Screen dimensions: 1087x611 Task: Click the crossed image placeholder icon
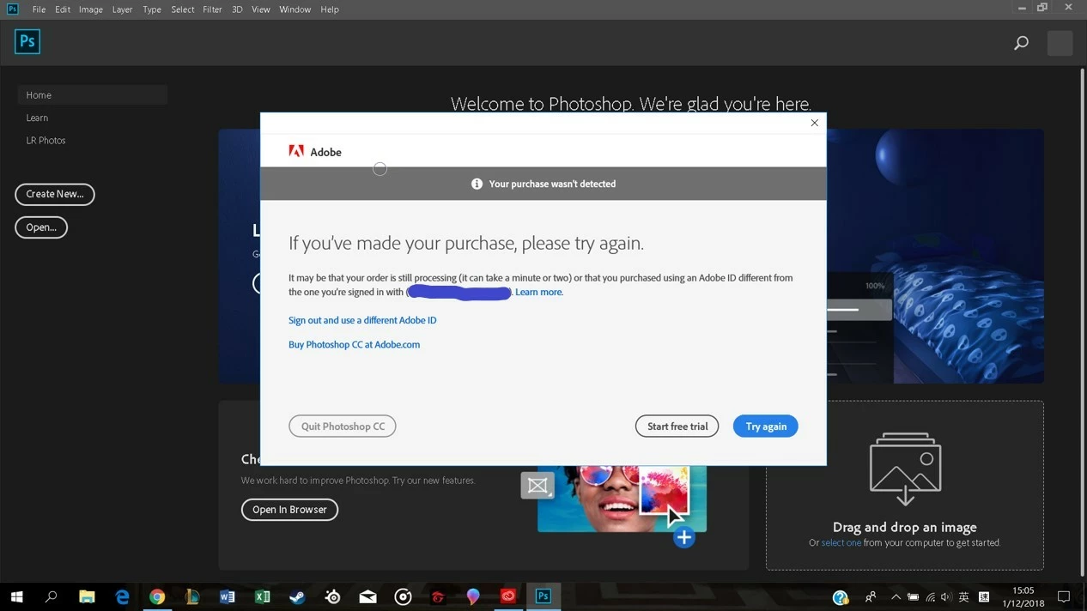tap(537, 486)
